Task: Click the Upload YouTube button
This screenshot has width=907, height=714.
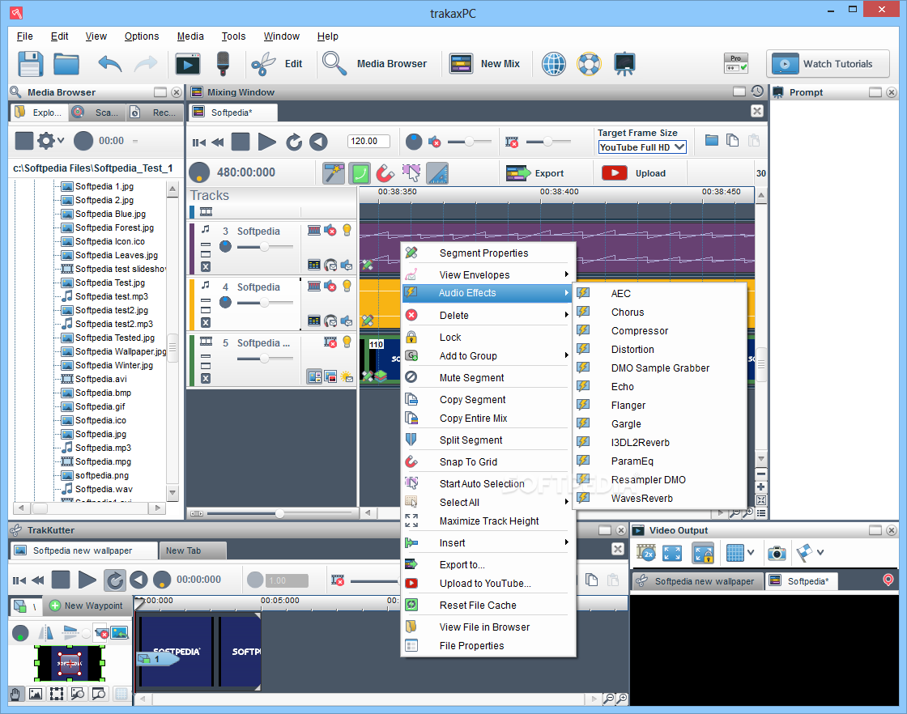Action: click(635, 173)
